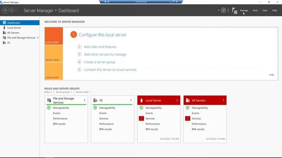
Task: Open the View menu
Action: coord(265,11)
